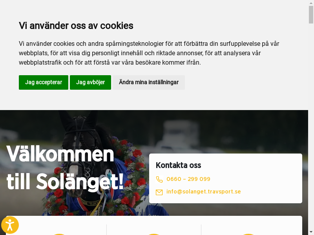314x235 pixels.
Task: Click the scrollbar down arrow
Action: (311, 232)
